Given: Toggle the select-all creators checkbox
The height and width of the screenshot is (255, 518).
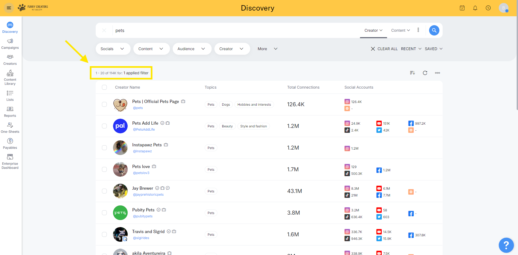Looking at the screenshot, I should [x=104, y=87].
